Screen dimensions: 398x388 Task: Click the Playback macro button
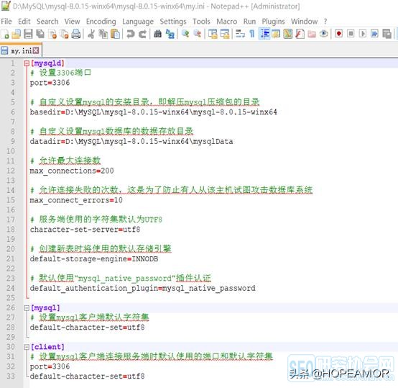363,34
